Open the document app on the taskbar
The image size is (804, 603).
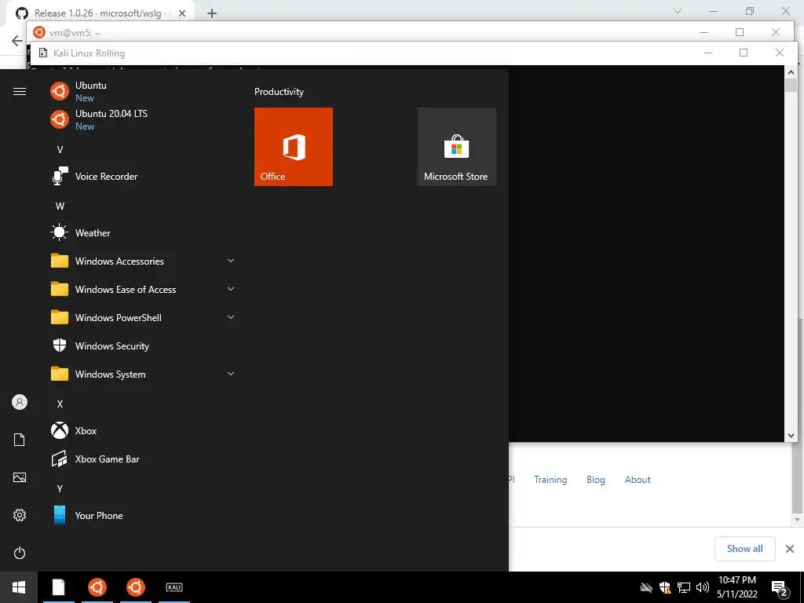[58, 587]
